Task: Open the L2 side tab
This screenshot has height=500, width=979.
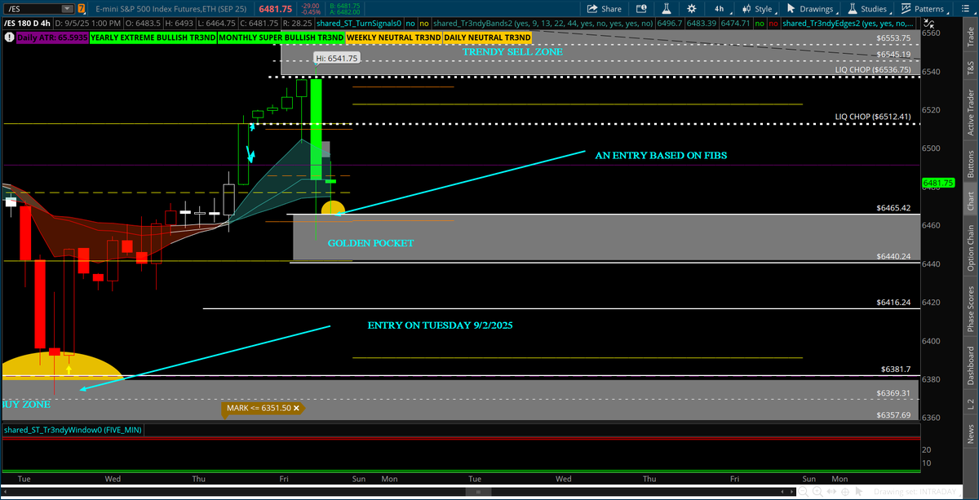Action: (970, 404)
